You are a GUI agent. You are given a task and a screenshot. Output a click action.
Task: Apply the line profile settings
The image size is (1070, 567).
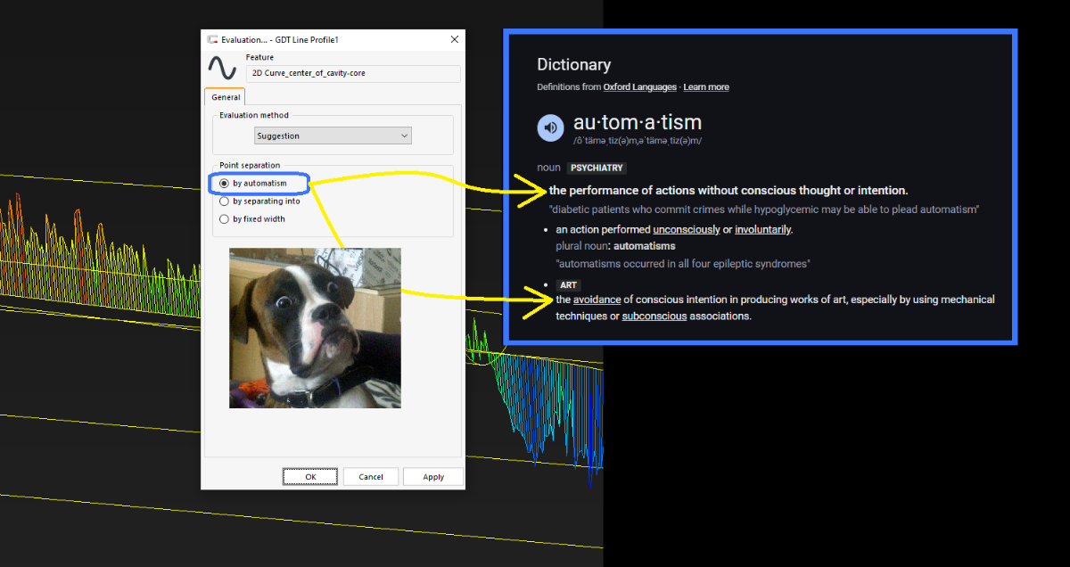coord(433,477)
